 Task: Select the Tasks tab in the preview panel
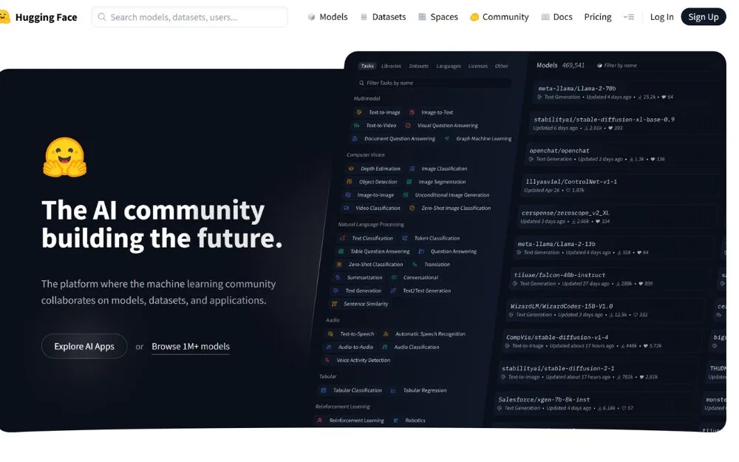[367, 66]
